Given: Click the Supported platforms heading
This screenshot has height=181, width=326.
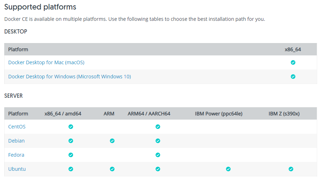Looking at the screenshot, I should click(40, 7).
